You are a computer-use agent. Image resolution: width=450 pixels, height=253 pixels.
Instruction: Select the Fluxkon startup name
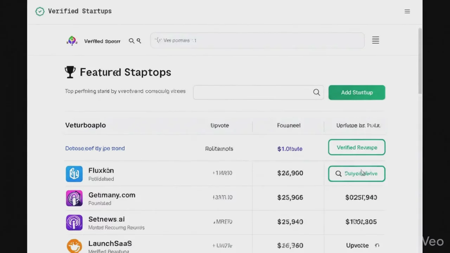[x=101, y=170]
